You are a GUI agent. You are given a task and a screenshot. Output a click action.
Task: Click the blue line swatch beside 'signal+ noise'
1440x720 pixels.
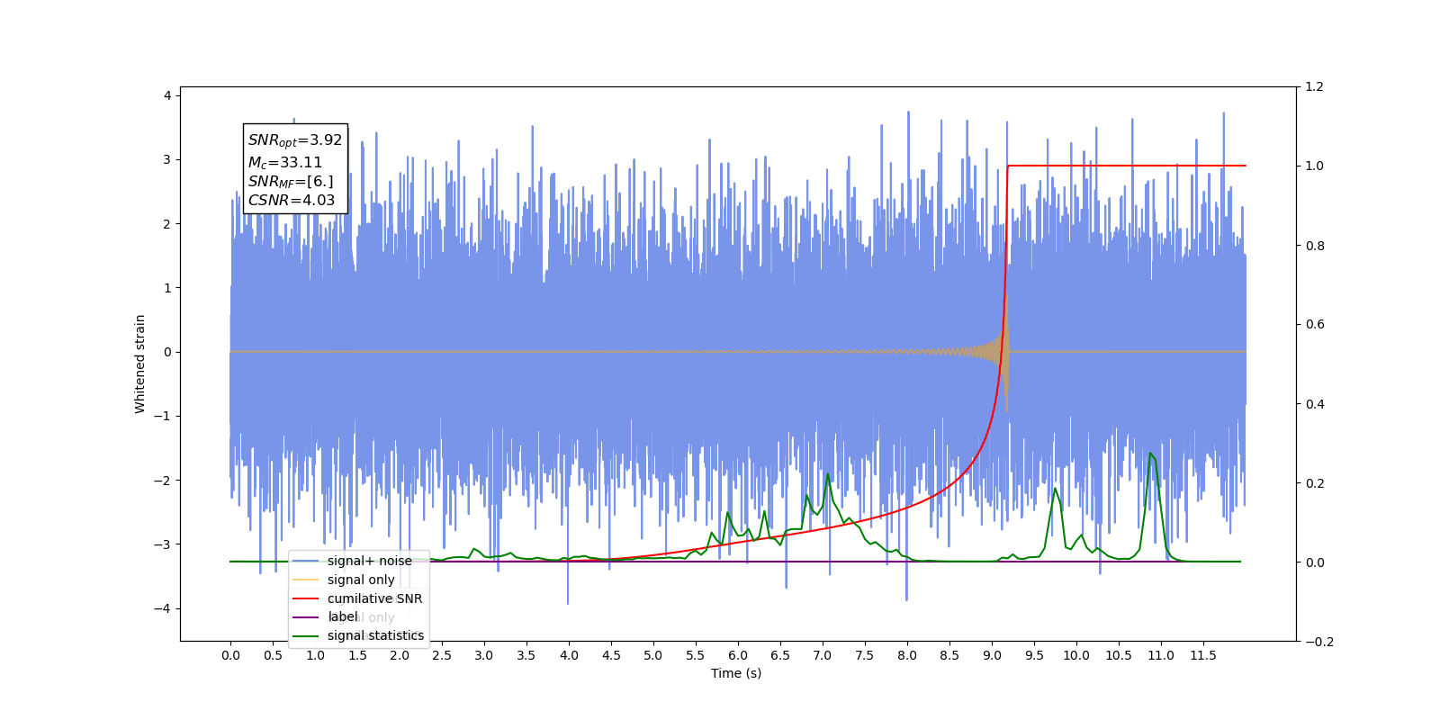306,561
